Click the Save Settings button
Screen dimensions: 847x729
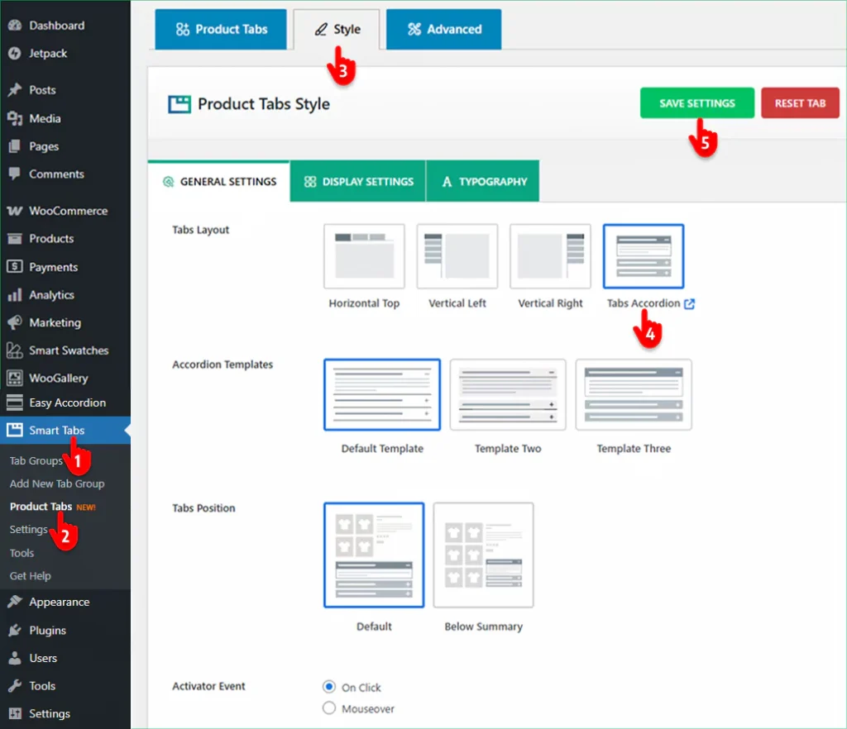pos(697,103)
